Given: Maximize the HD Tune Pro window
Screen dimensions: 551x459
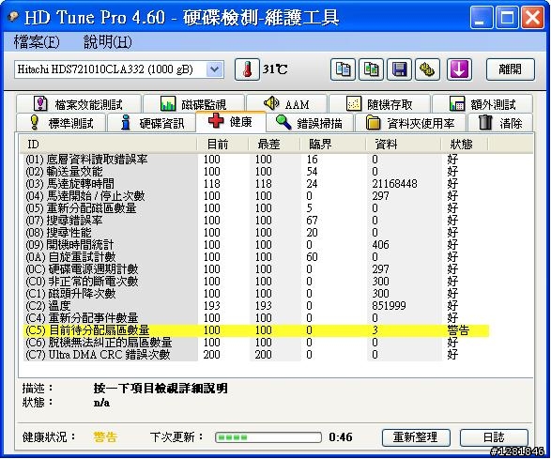Looking at the screenshot, I should (507, 18).
